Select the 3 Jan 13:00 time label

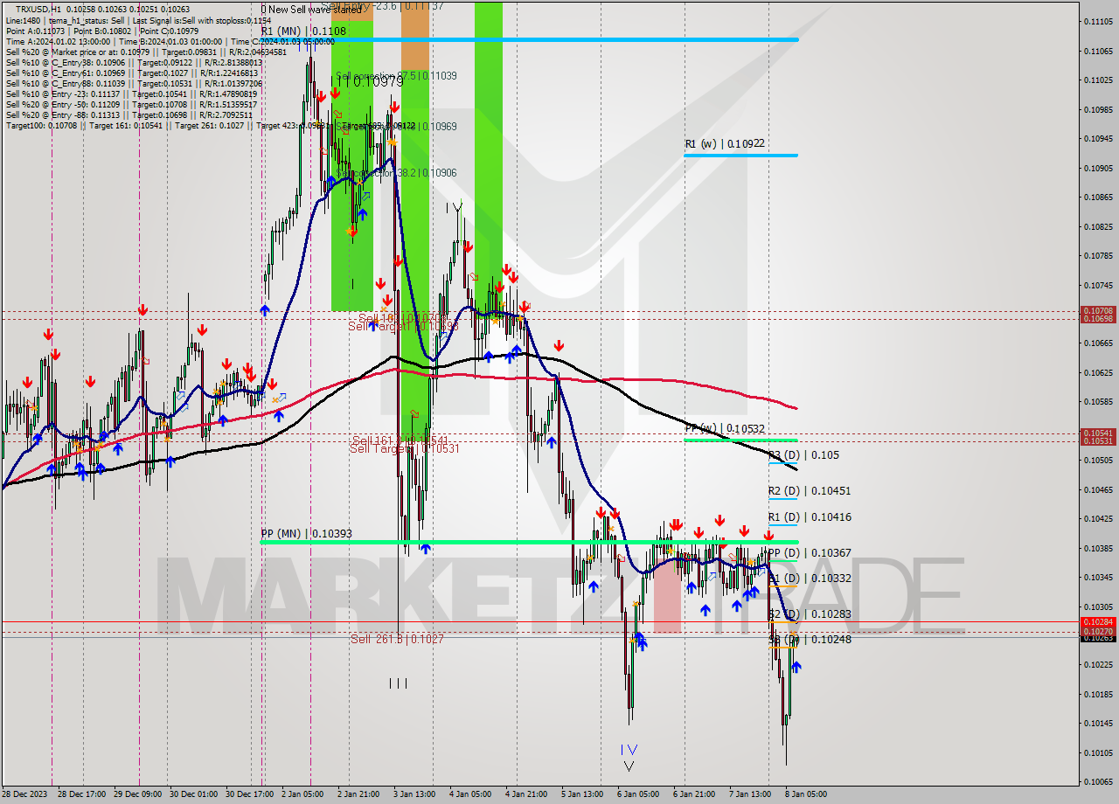[414, 794]
